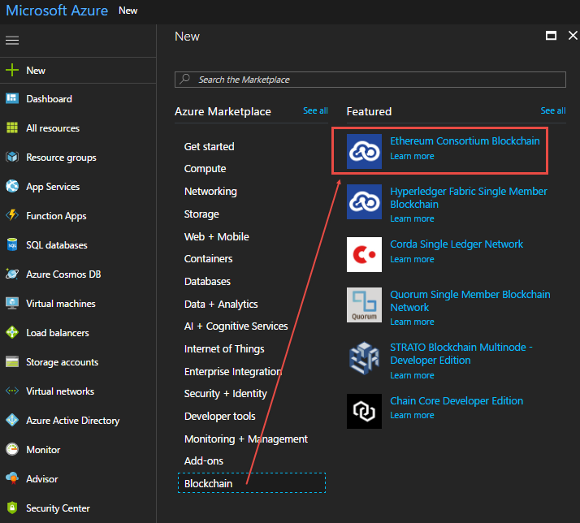This screenshot has width=580, height=523.
Task: Select the Web + Mobile category
Action: coord(216,236)
